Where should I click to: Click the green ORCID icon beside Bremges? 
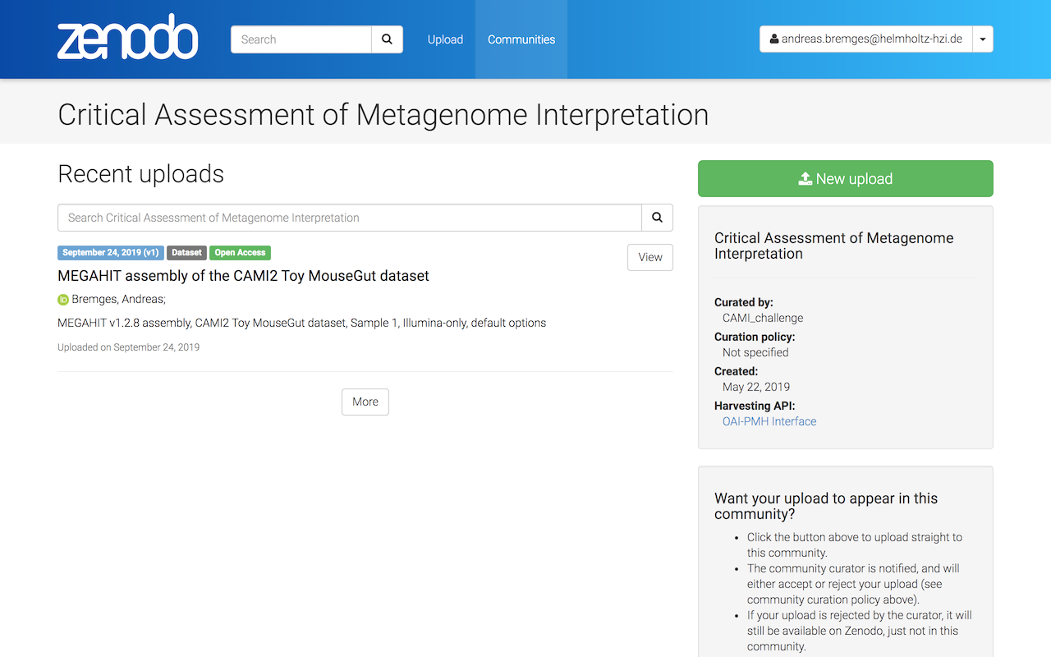pyautogui.click(x=63, y=300)
